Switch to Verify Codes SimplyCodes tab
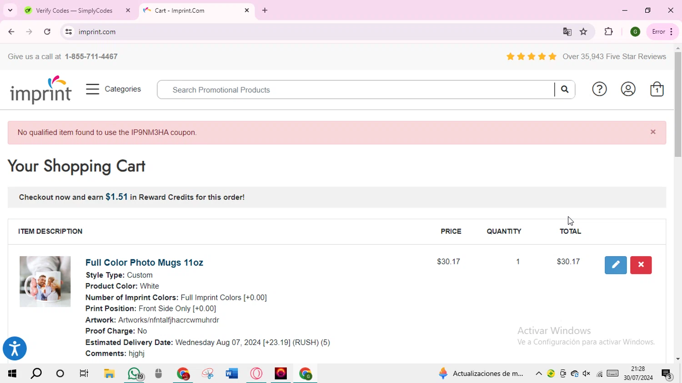Image resolution: width=682 pixels, height=383 pixels. click(x=74, y=10)
